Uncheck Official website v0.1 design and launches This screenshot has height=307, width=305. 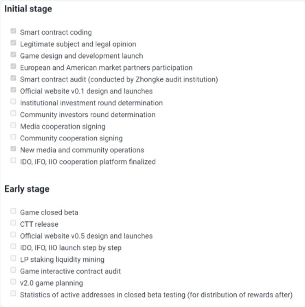[x=13, y=90]
